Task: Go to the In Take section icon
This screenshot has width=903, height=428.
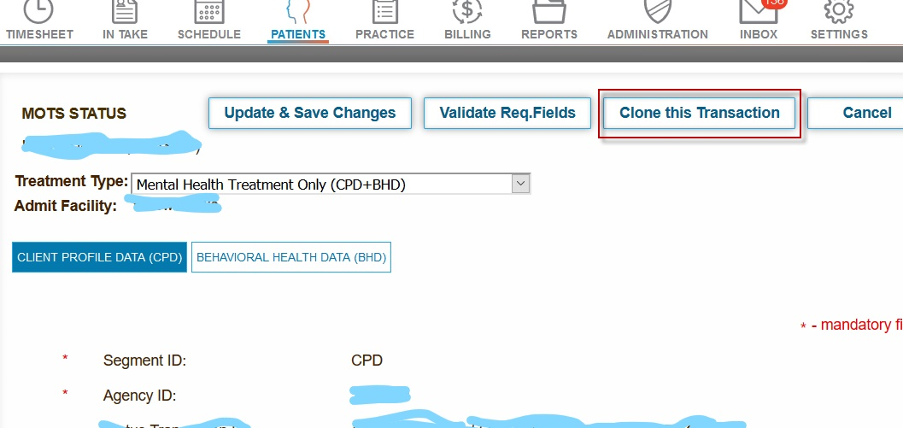Action: coord(125,10)
